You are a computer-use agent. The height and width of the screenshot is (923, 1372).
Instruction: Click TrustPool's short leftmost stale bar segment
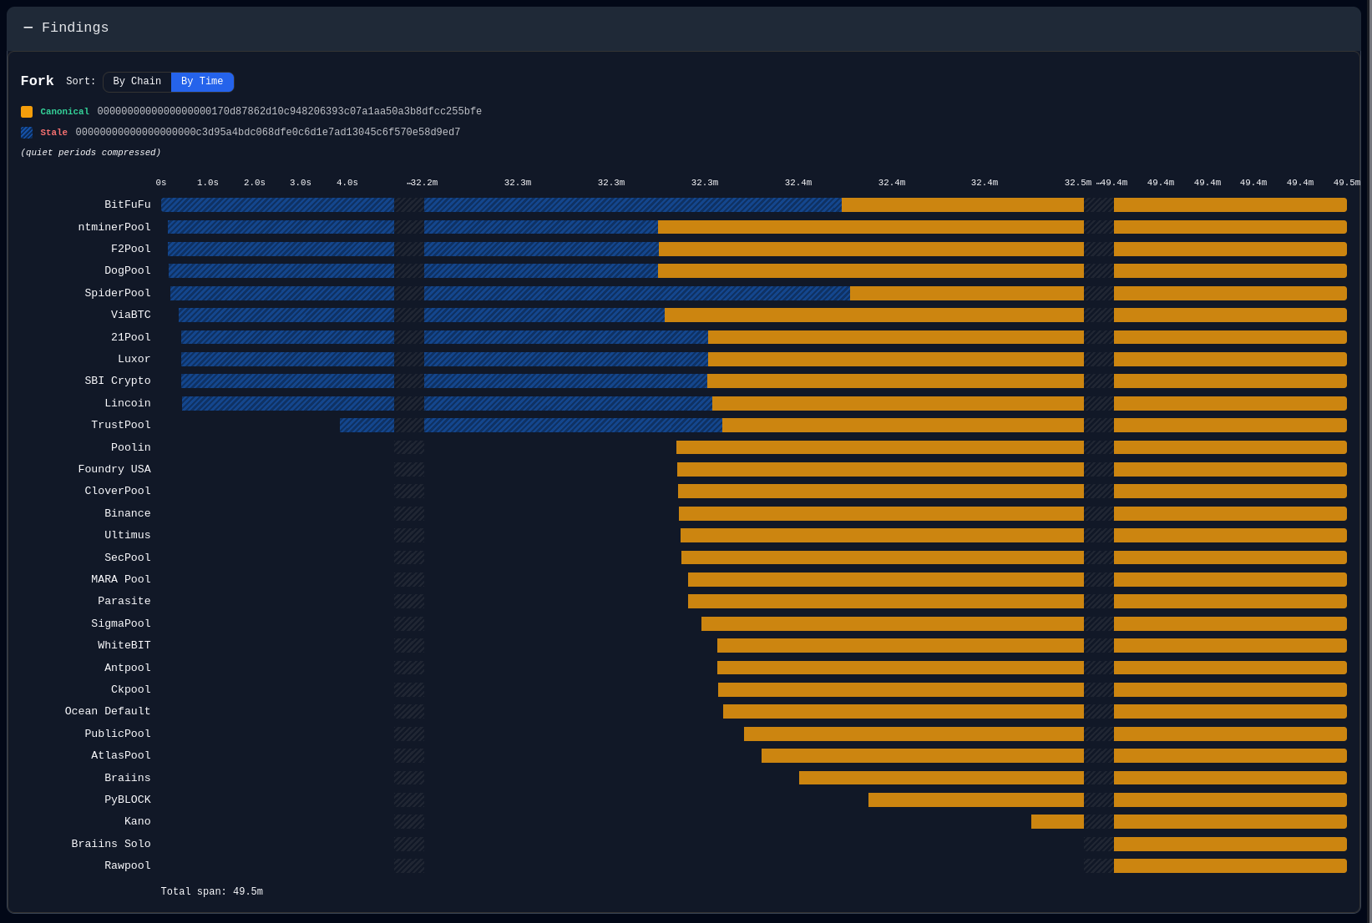367,426
